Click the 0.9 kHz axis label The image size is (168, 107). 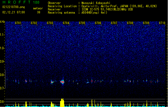2,62
